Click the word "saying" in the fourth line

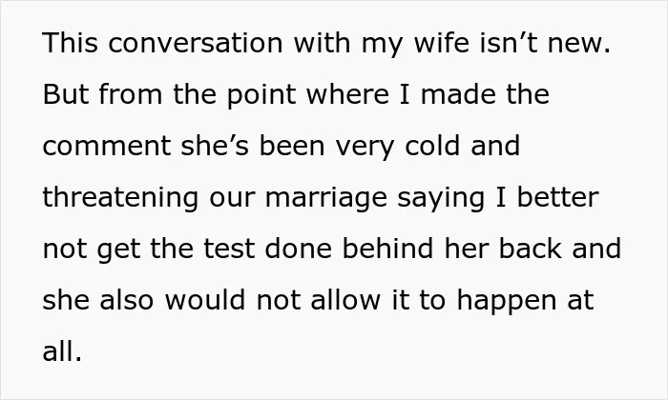441,198
